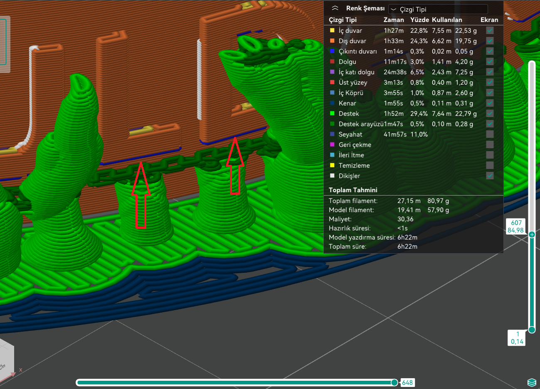Viewport: 540px width, 389px height.
Task: Open the Çizgi Tipi color scheme dropdown
Action: (438, 9)
